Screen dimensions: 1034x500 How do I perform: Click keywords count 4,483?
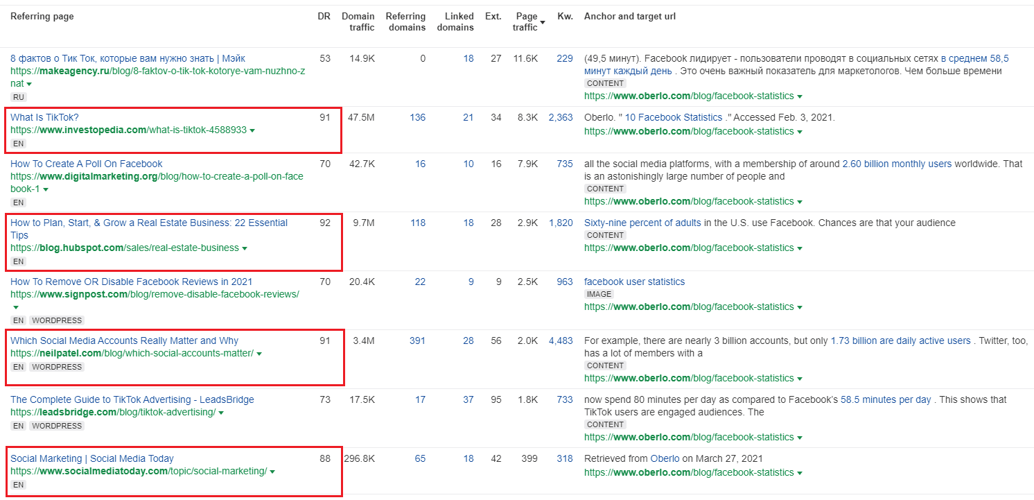pos(561,340)
